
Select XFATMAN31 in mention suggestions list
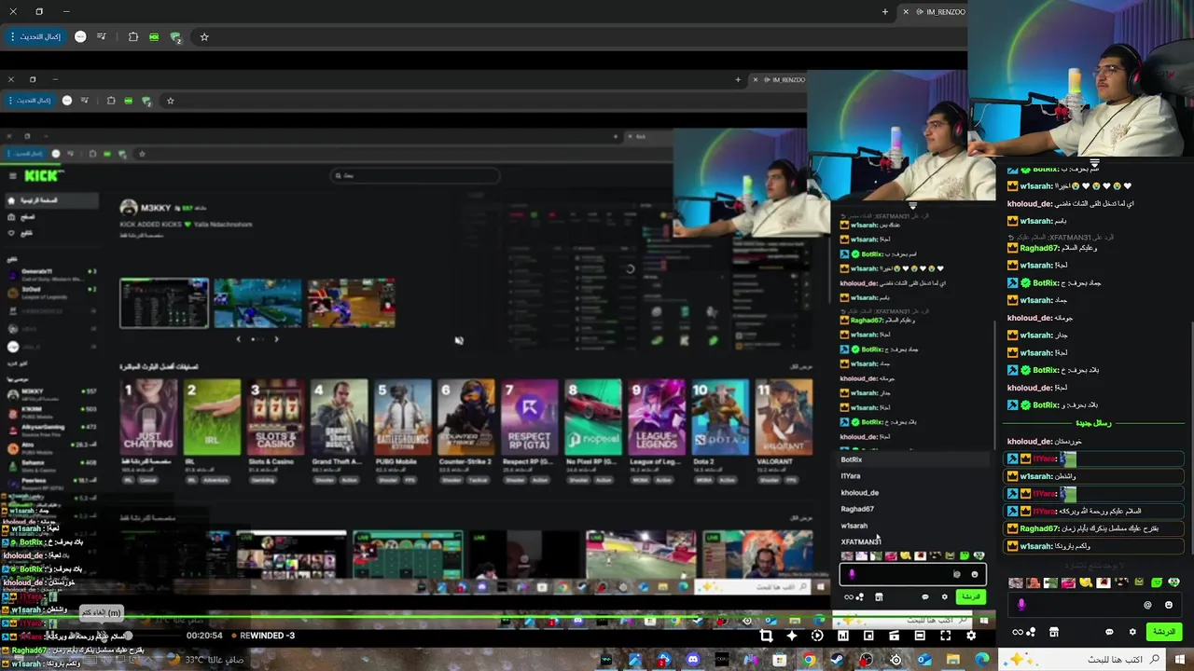pos(911,542)
